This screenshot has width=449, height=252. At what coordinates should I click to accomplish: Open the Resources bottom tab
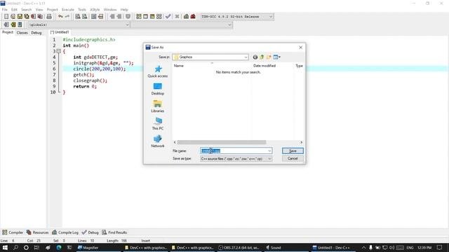[37, 232]
